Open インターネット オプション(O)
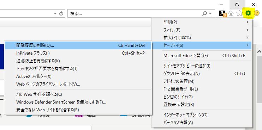Viewport: 262px width, 130px height. pyautogui.click(x=202, y=115)
